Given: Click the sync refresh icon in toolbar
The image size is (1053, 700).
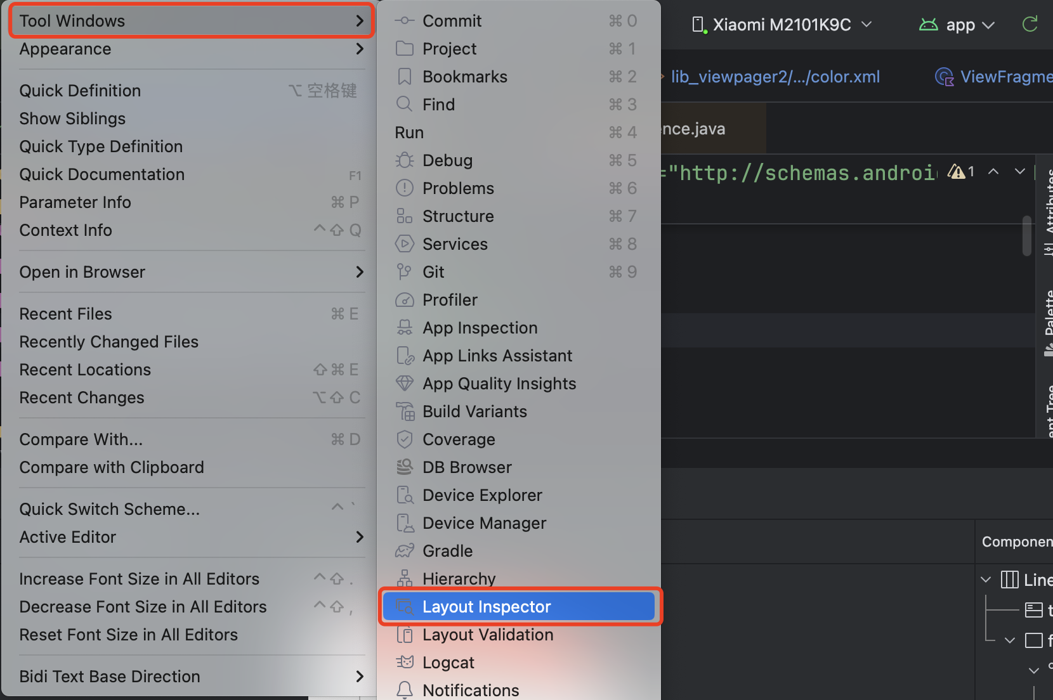Looking at the screenshot, I should tap(1030, 24).
